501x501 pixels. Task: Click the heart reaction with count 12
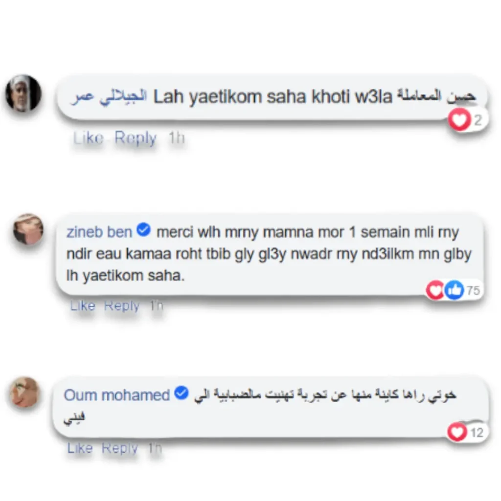pos(457,432)
